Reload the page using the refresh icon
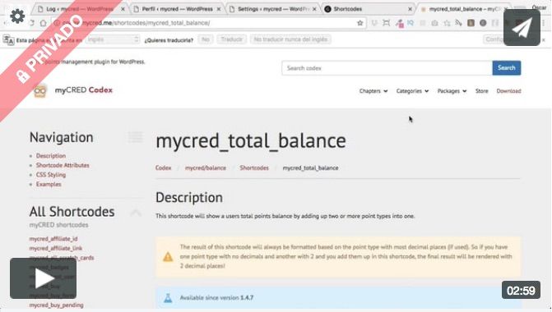The image size is (552, 312). coord(31,23)
